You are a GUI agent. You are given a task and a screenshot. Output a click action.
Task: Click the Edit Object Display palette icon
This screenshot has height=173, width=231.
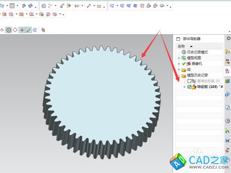[68, 6]
